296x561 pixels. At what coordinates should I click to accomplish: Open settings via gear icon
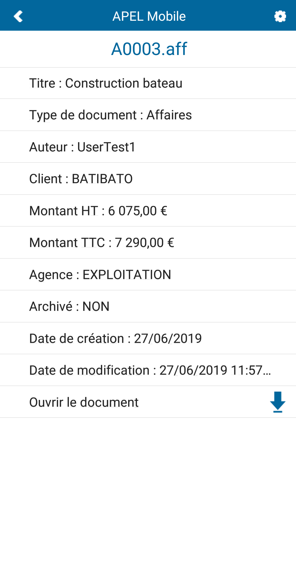pyautogui.click(x=280, y=16)
